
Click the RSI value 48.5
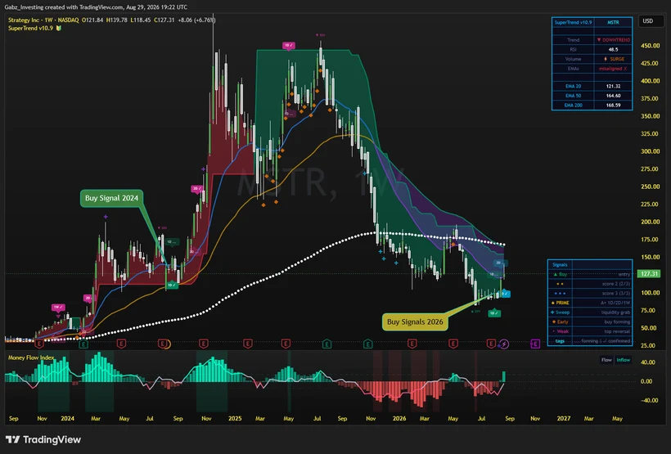click(613, 50)
